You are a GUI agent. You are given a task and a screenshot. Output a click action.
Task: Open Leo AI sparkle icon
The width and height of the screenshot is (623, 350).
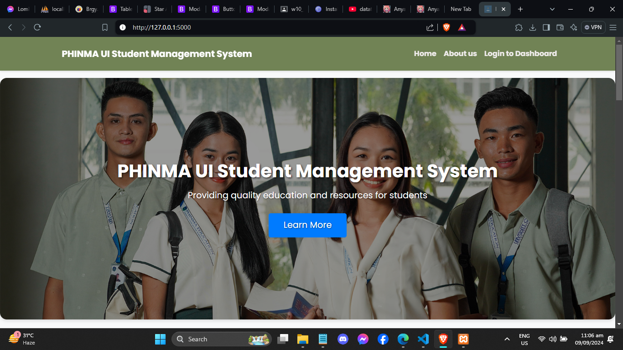pos(574,27)
